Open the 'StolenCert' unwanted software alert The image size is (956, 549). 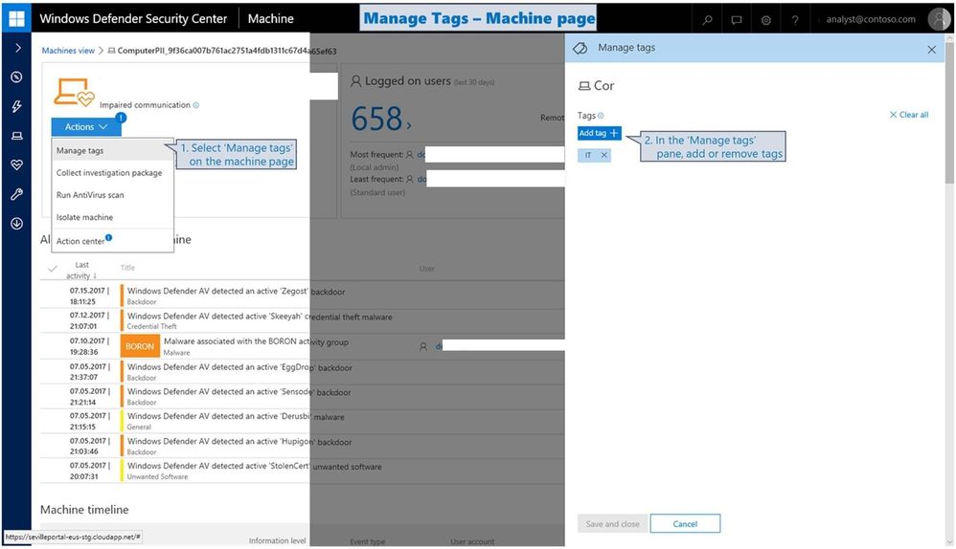[254, 467]
